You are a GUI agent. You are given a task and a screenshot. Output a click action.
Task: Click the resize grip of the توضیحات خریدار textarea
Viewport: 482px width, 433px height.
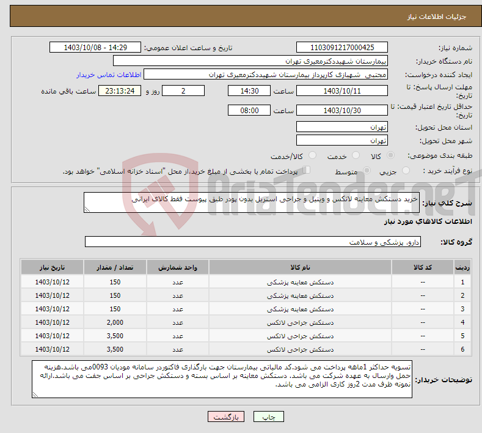click(35, 394)
